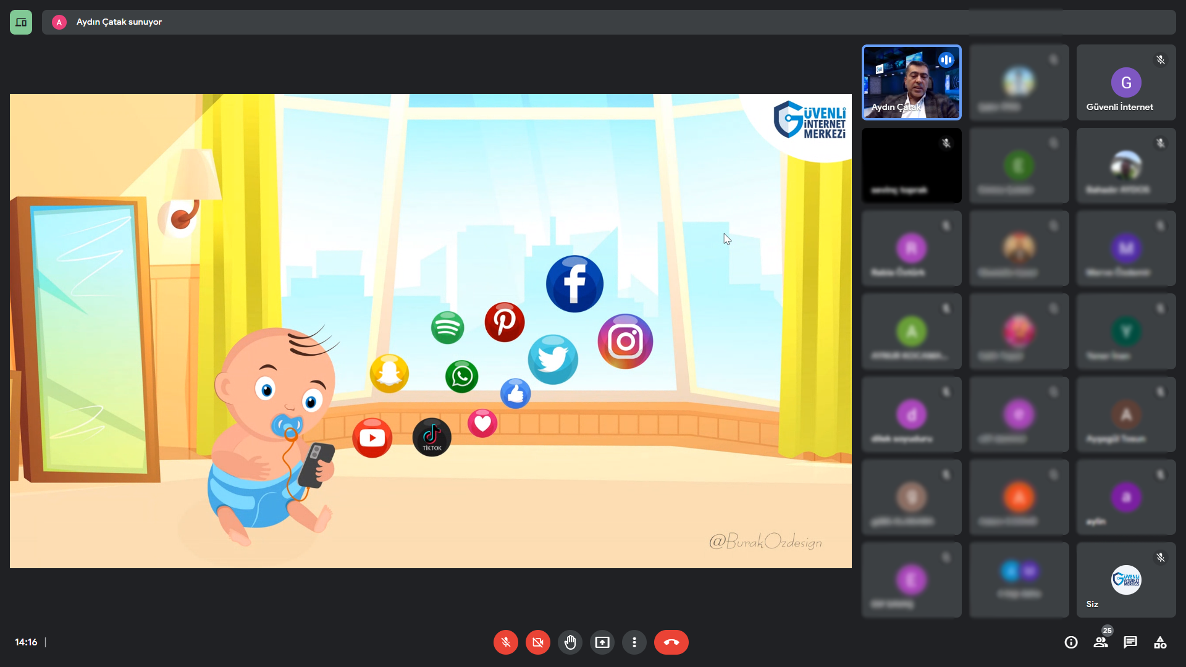Screen dimensions: 1186x667
Task: Open the more options three-dot menu
Action: [x=634, y=642]
